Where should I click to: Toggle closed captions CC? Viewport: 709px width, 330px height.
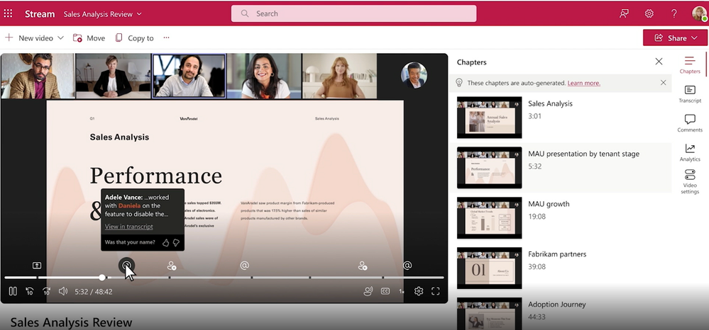point(385,291)
